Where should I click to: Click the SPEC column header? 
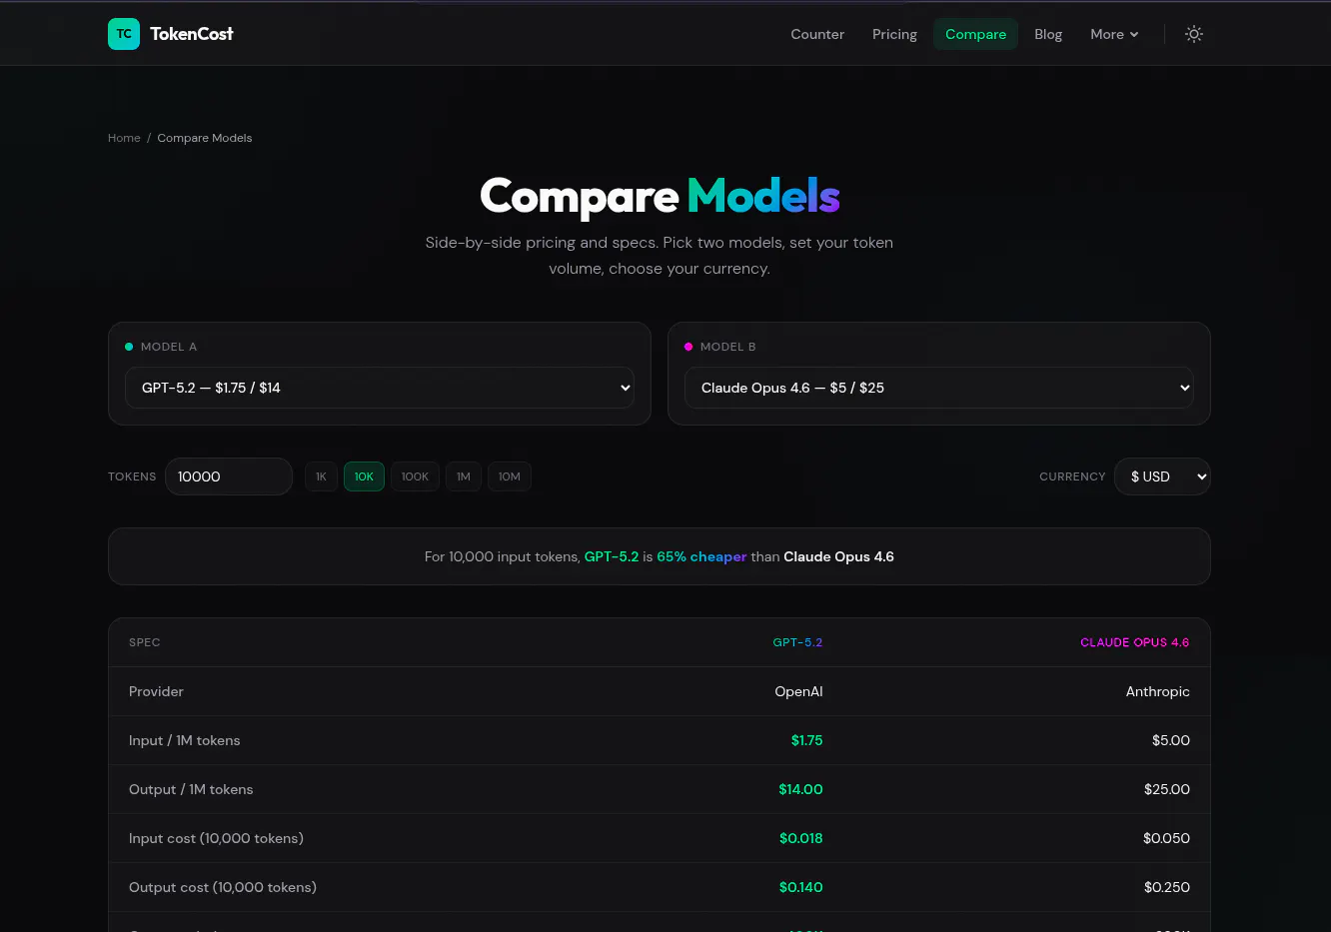click(145, 642)
